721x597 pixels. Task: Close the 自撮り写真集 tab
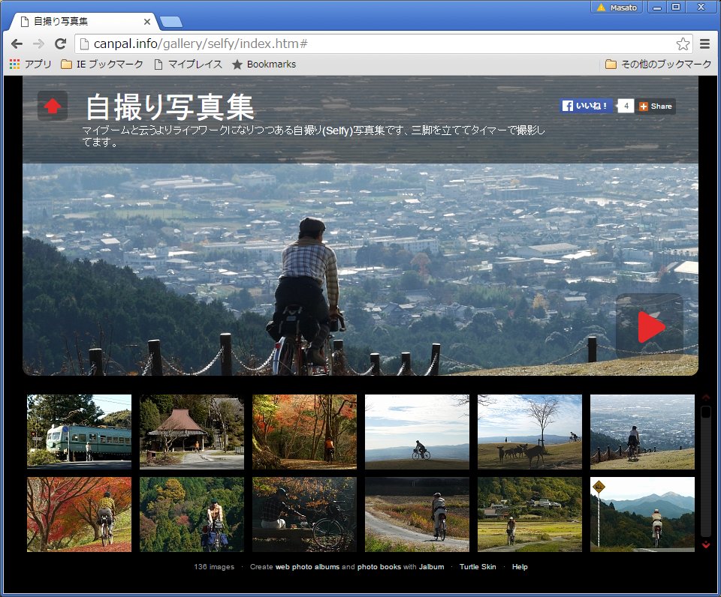point(146,22)
